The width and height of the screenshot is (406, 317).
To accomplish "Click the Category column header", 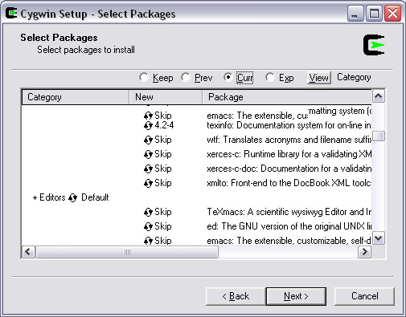I will [76, 97].
